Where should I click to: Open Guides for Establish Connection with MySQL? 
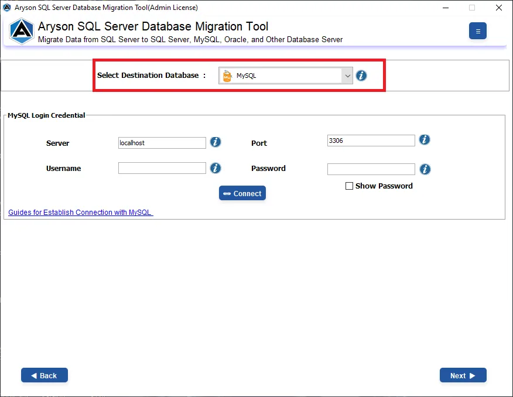80,212
